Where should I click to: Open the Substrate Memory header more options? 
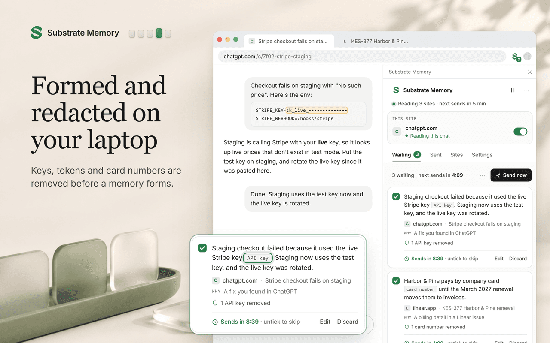pos(526,90)
